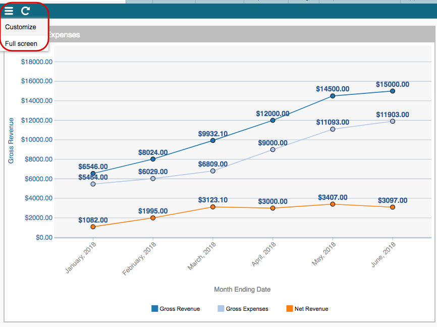Open the hamburger menu icon

pos(9,11)
